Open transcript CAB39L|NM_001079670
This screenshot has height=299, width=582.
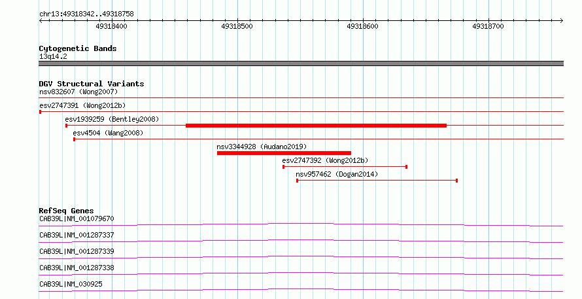77,219
